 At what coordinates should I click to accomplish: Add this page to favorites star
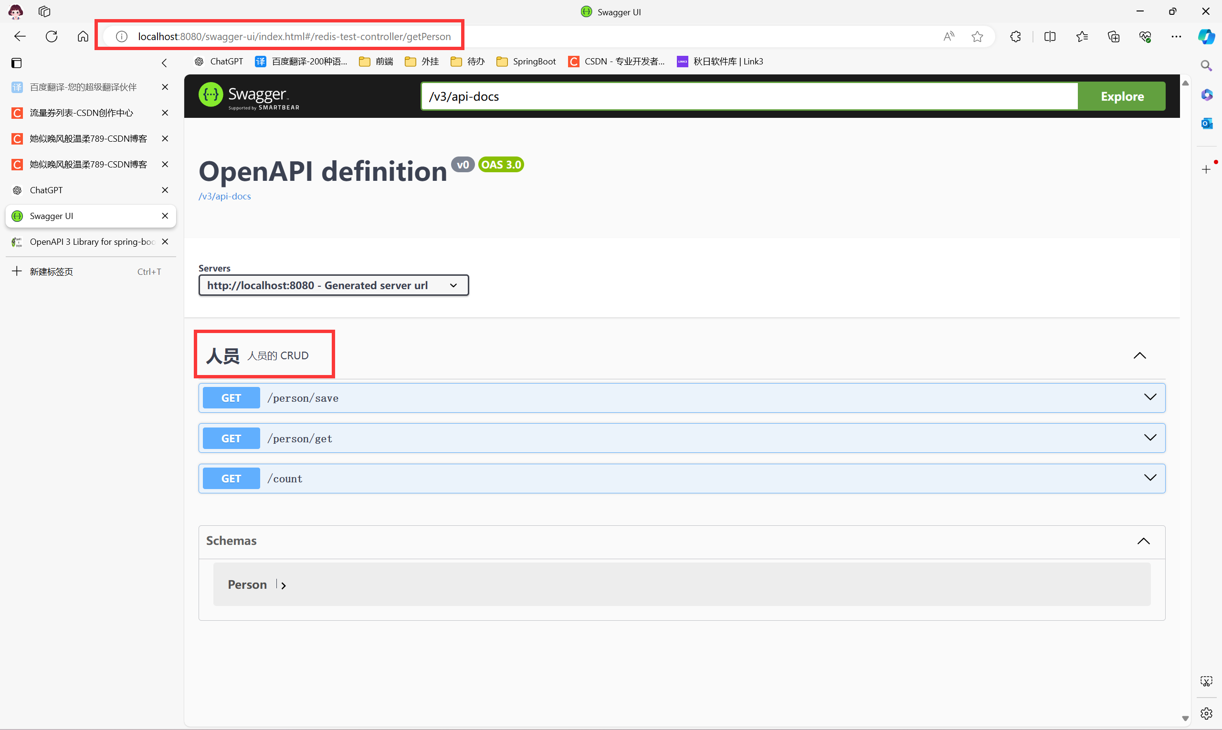tap(978, 36)
